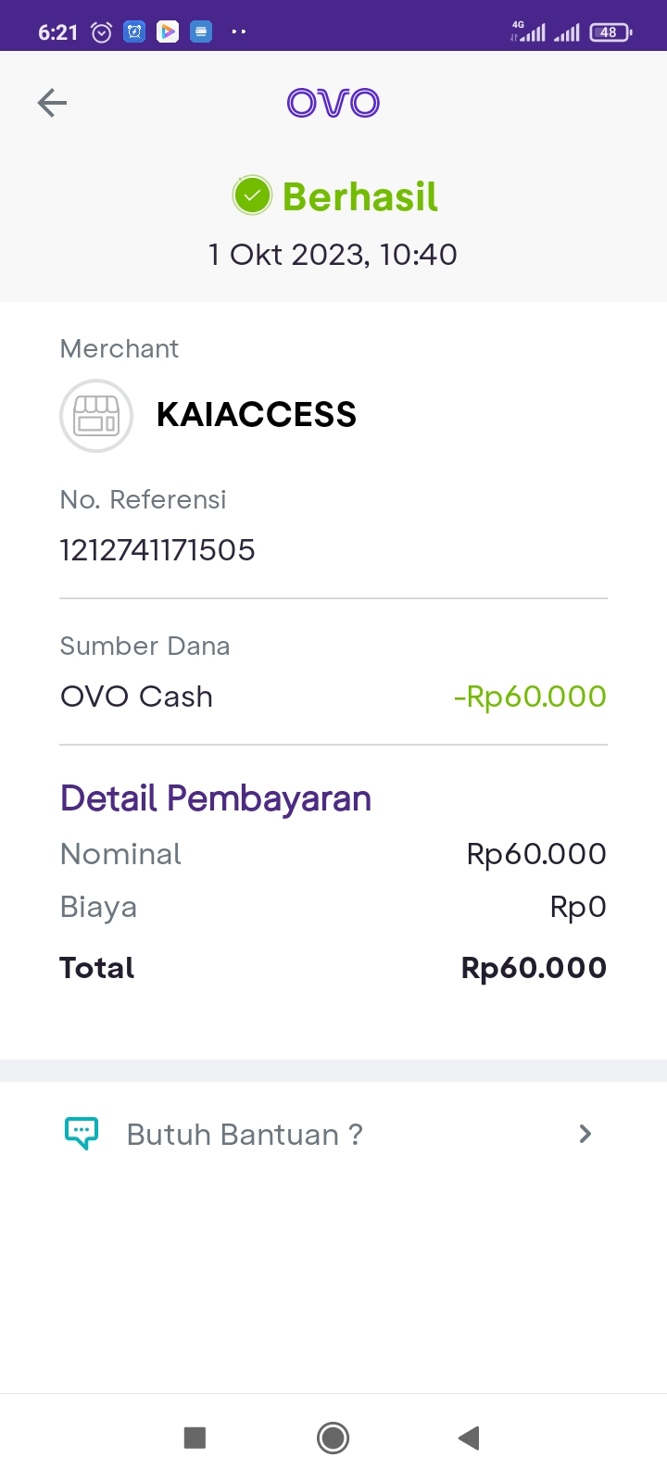Tap the Total Rp60.000 amount
Viewport: 667px width, 1482px height.
[x=534, y=968]
